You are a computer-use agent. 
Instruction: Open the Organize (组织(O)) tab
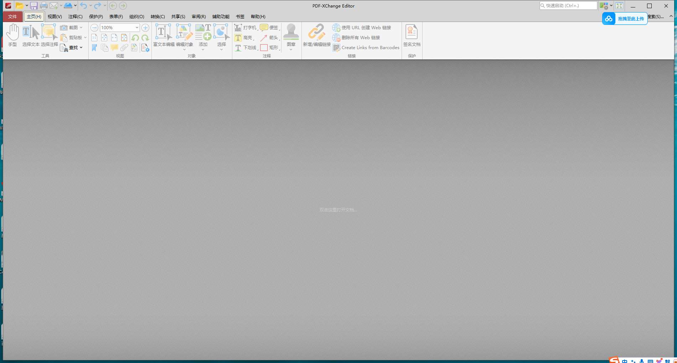[x=137, y=17]
